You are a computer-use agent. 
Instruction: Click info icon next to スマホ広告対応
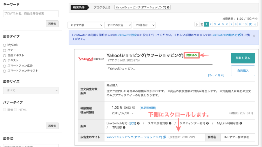click(170, 123)
